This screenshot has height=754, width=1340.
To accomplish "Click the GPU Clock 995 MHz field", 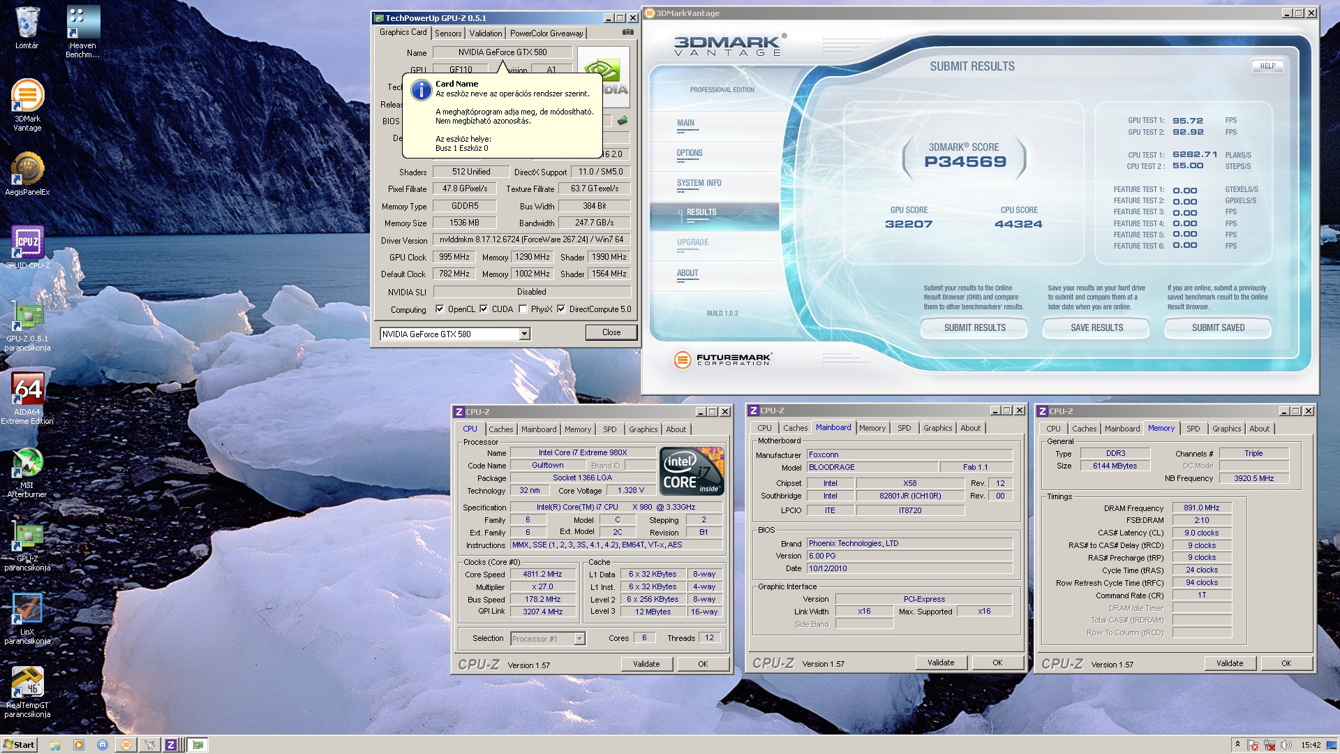I will point(454,257).
